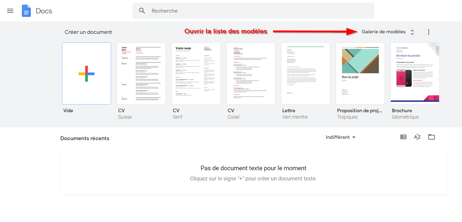Viewport: 462px width, 222px height.
Task: Click the Docs title text
Action: pyautogui.click(x=44, y=11)
